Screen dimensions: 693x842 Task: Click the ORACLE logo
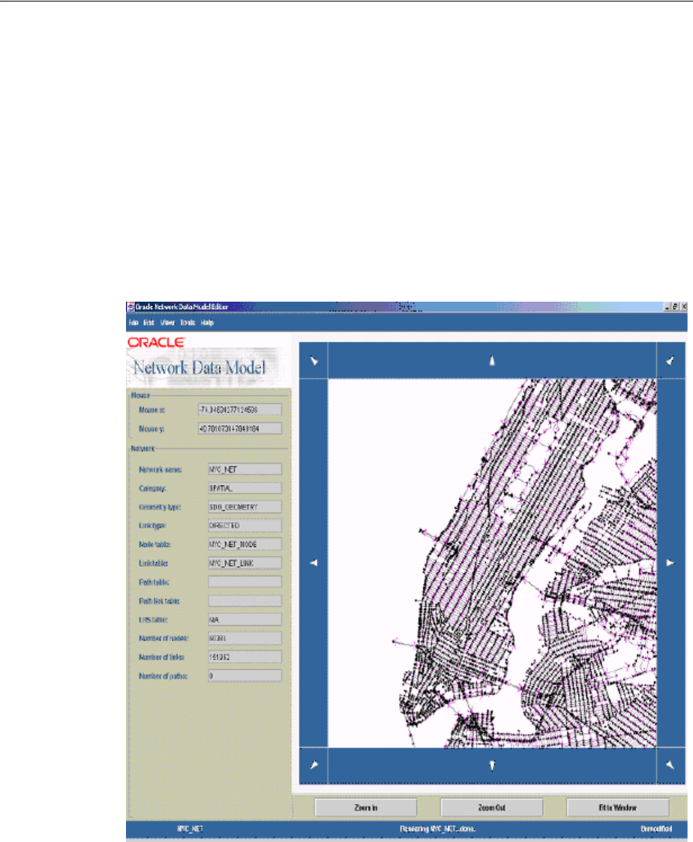click(x=156, y=342)
